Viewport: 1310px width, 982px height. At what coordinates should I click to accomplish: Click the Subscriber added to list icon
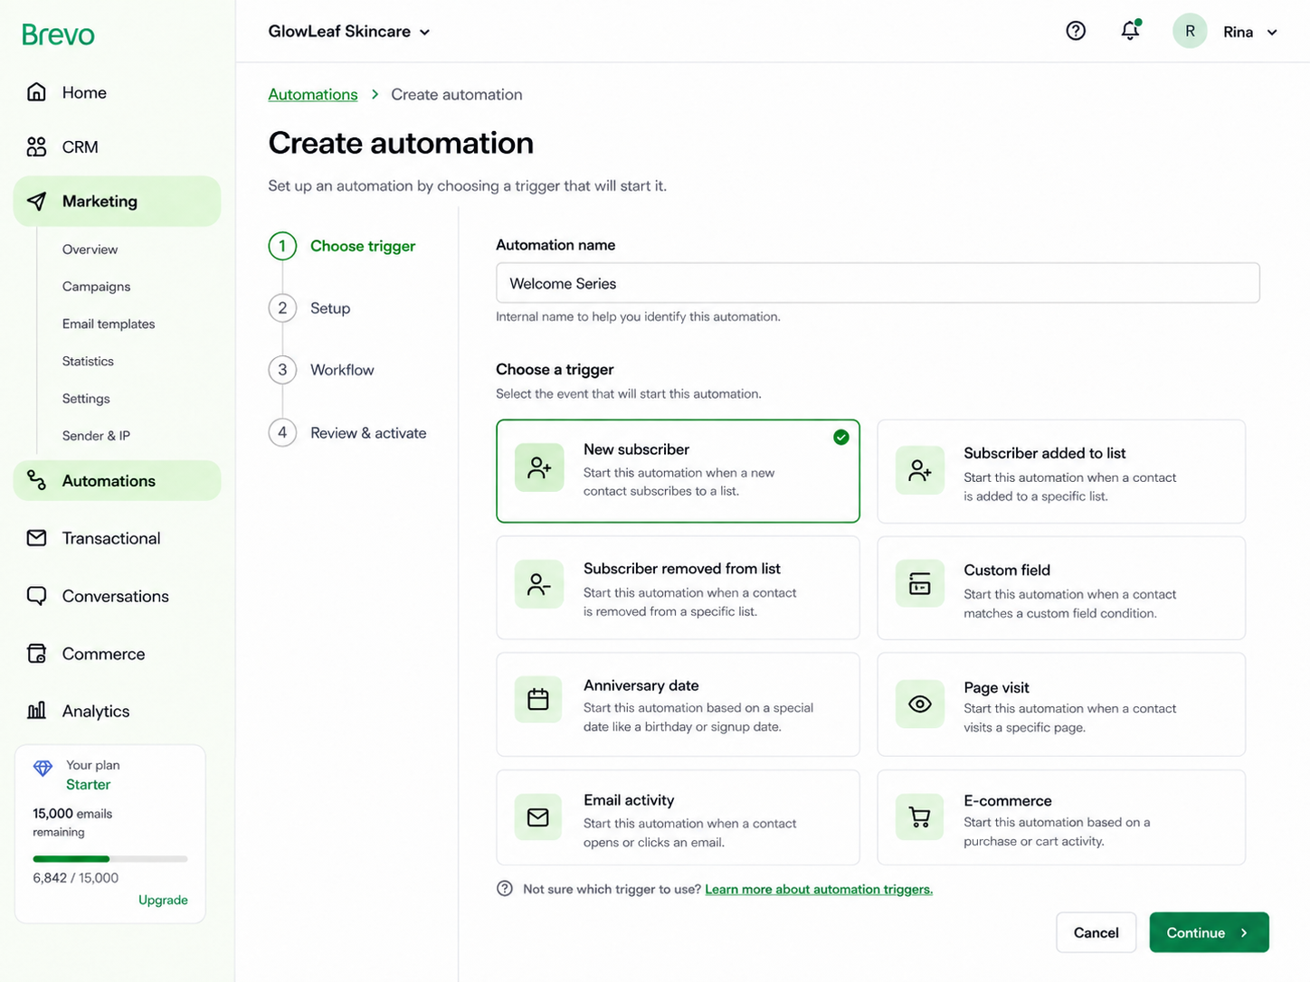click(920, 470)
